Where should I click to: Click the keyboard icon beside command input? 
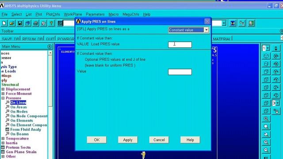[60, 23]
